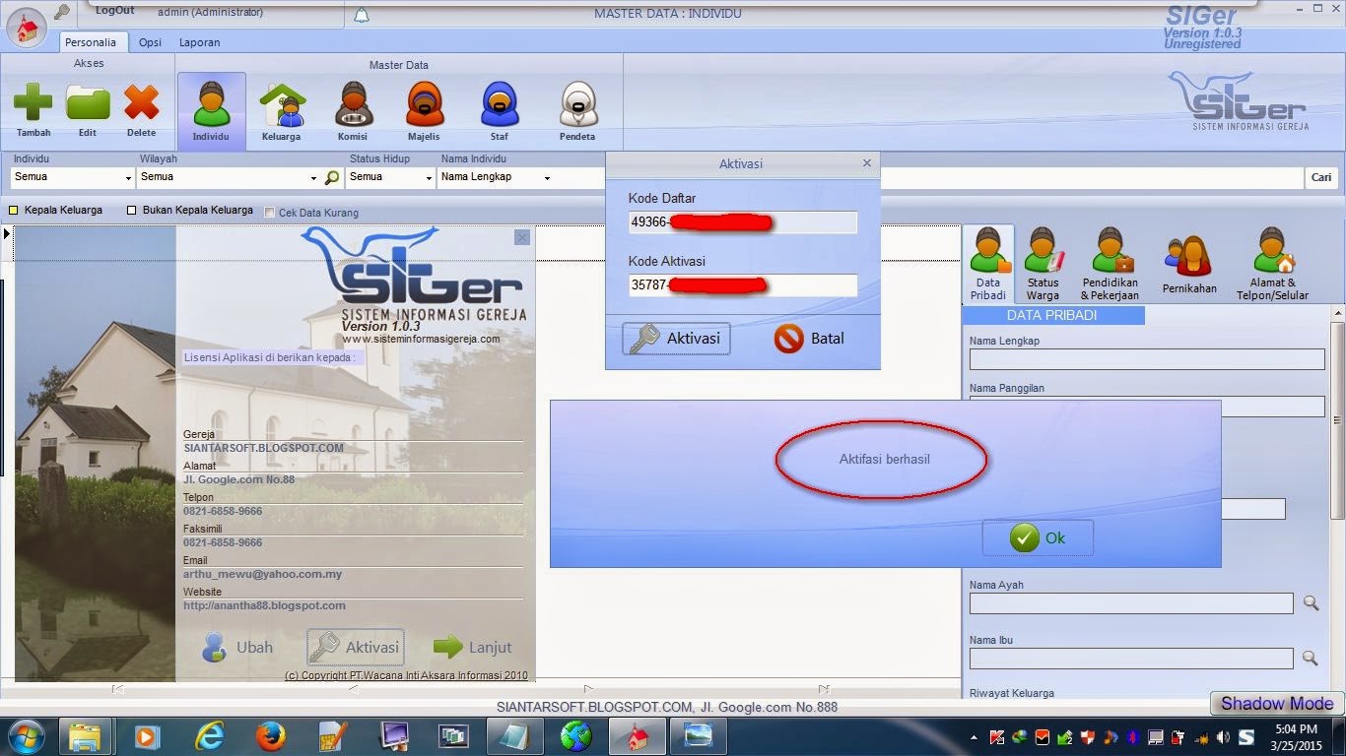Expand the Individu dropdown
Image resolution: width=1346 pixels, height=756 pixels.
[x=129, y=178]
